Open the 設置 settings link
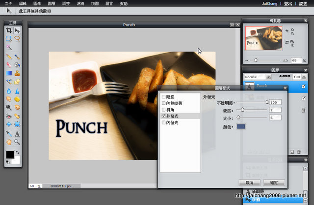The image size is (314, 205). coord(303,3)
